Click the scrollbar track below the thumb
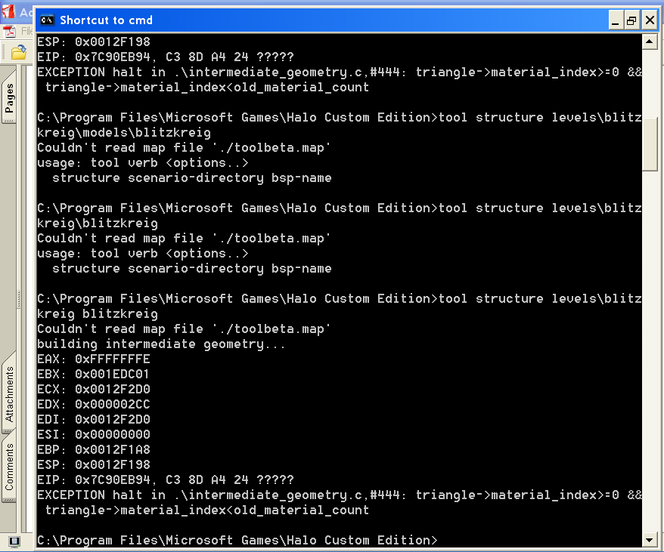 [x=649, y=351]
